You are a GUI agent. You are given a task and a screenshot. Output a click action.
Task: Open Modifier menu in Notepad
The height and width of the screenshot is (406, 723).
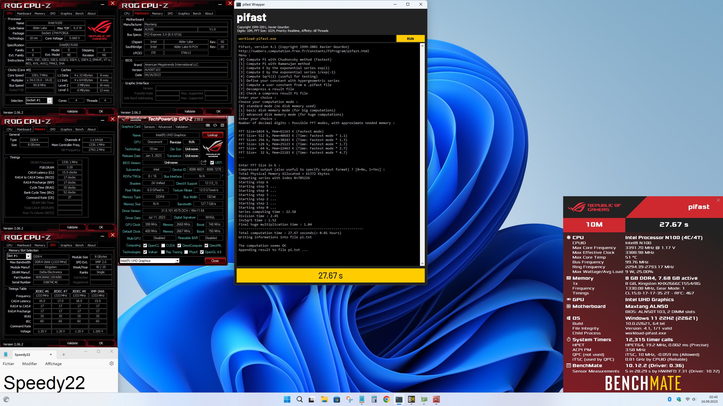pyautogui.click(x=30, y=364)
